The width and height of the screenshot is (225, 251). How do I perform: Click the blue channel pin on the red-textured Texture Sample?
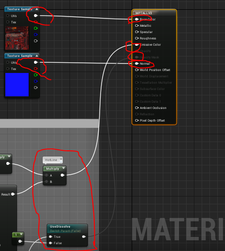tap(35, 35)
